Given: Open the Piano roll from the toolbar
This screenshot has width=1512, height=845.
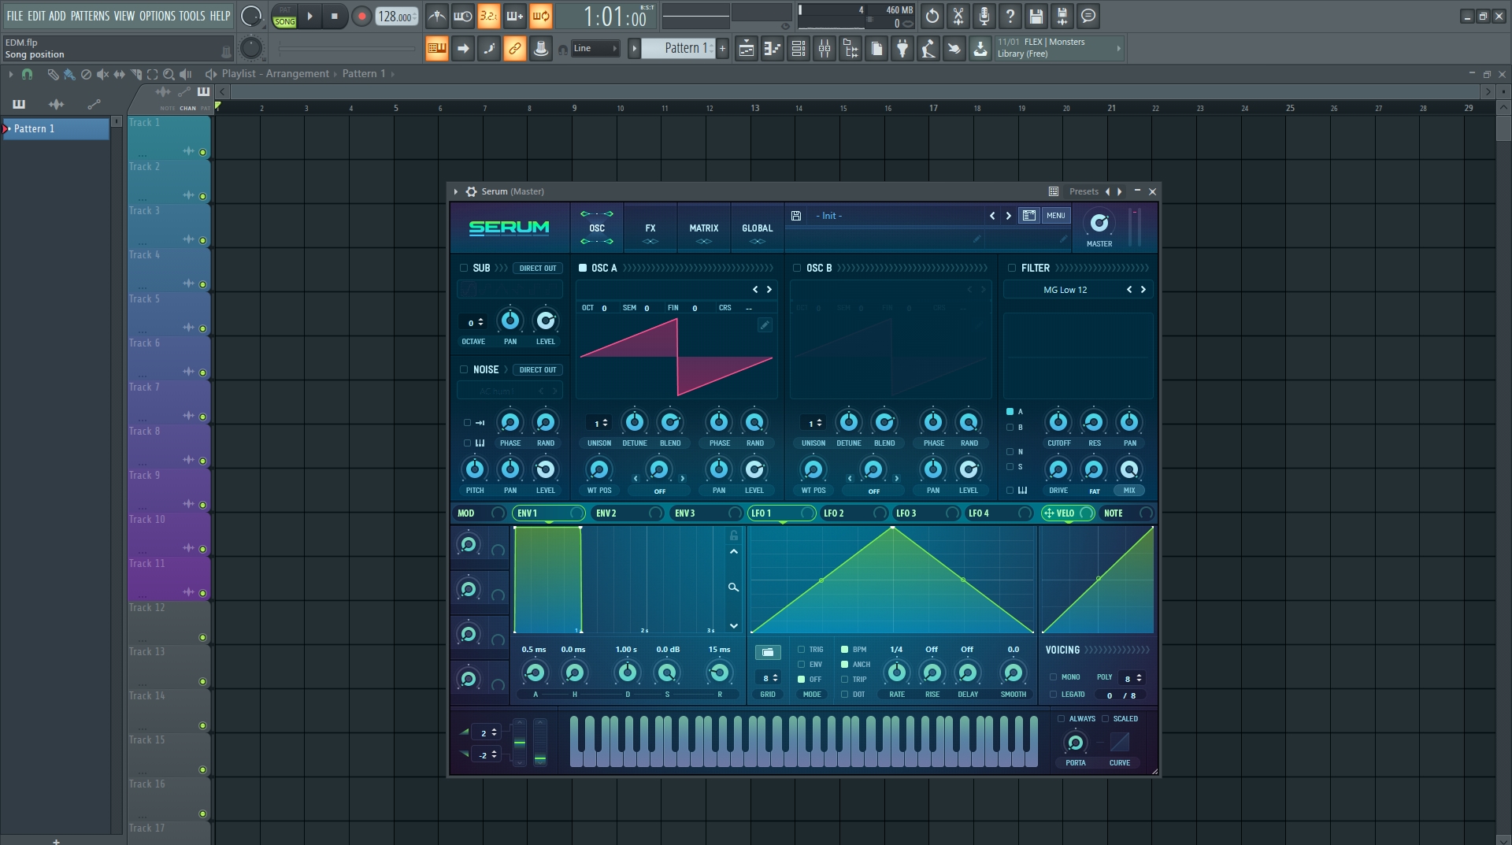Looking at the screenshot, I should click(773, 49).
